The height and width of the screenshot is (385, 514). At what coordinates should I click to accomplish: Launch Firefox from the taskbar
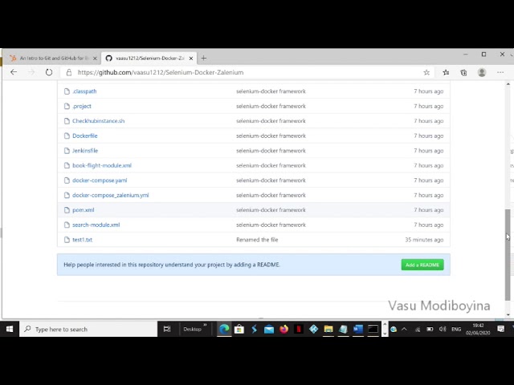pyautogui.click(x=284, y=329)
